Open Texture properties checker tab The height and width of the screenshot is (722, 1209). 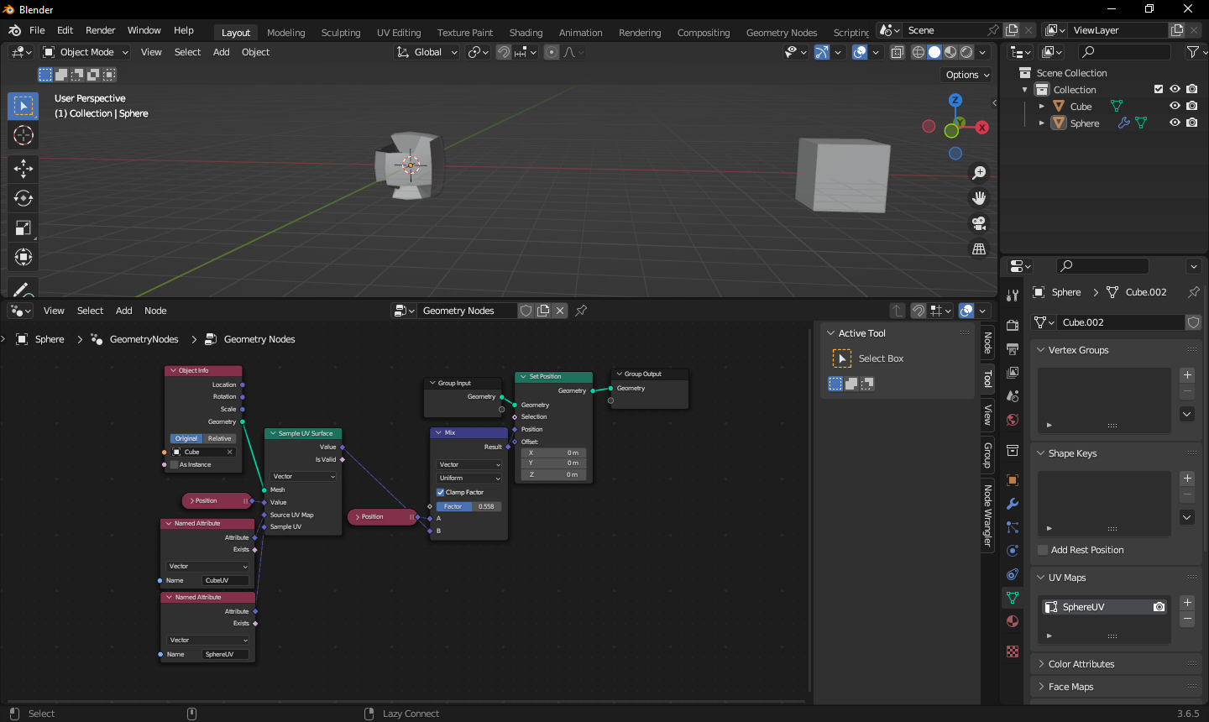coord(1013,651)
